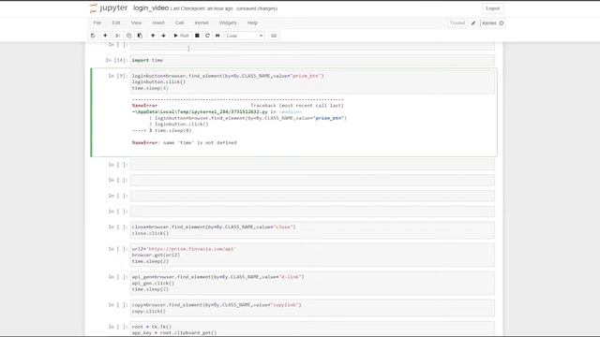Open the Widgets menu
Image resolution: width=600 pixels, height=337 pixels.
228,22
